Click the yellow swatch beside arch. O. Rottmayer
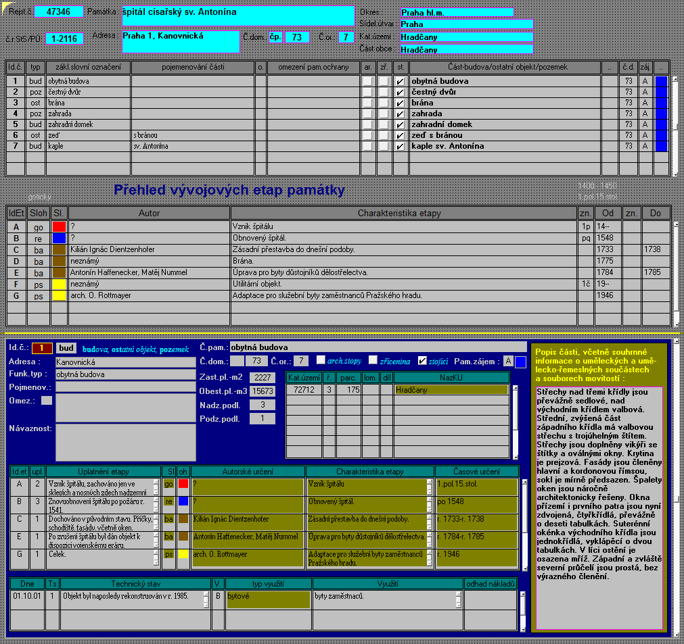This screenshot has height=644, width=684. click(x=59, y=295)
